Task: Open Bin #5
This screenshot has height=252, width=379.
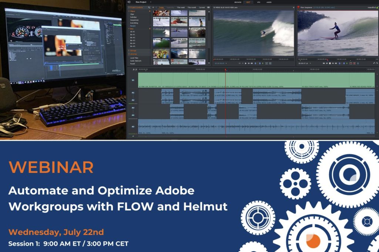Action: [133, 46]
